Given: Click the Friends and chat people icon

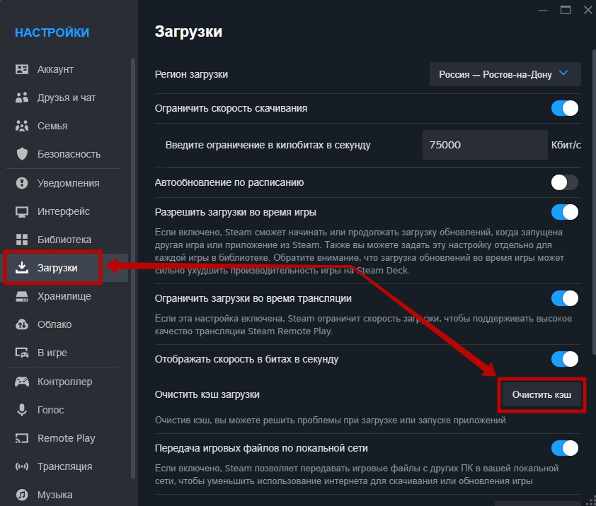Looking at the screenshot, I should click(x=22, y=98).
